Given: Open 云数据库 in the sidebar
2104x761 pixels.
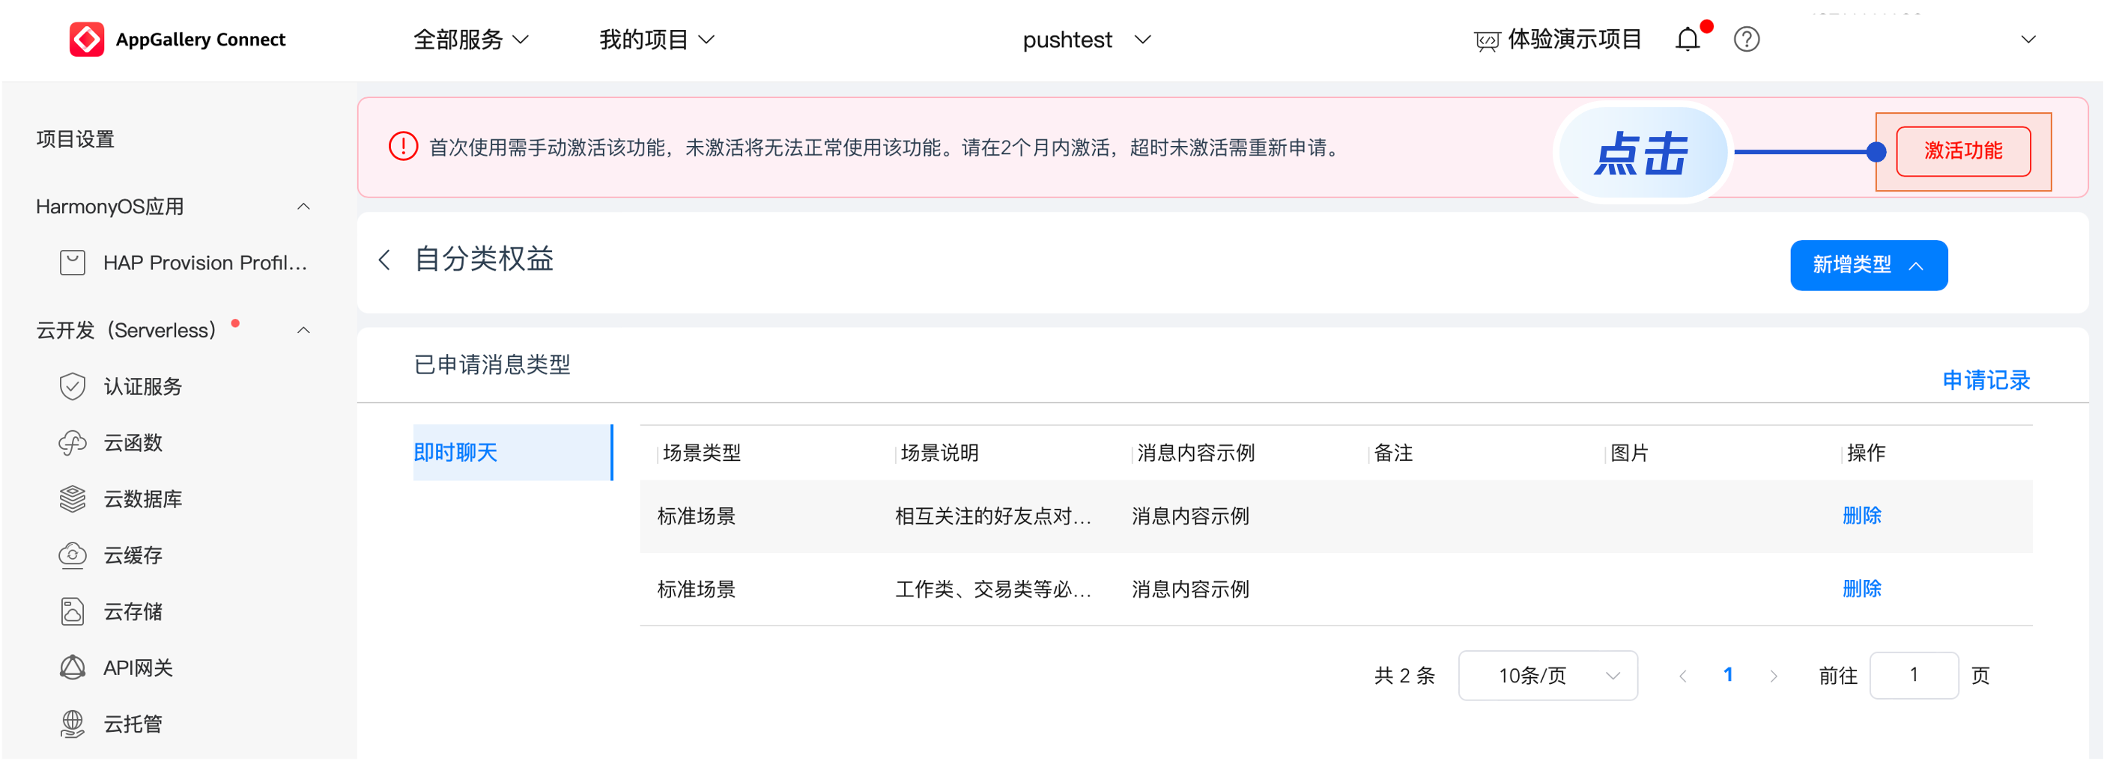Looking at the screenshot, I should (143, 499).
